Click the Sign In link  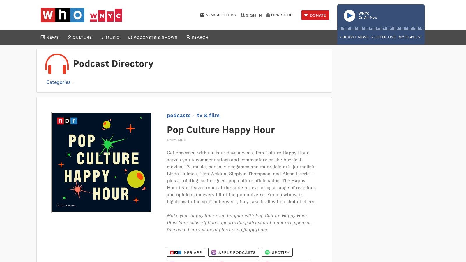coord(251,15)
